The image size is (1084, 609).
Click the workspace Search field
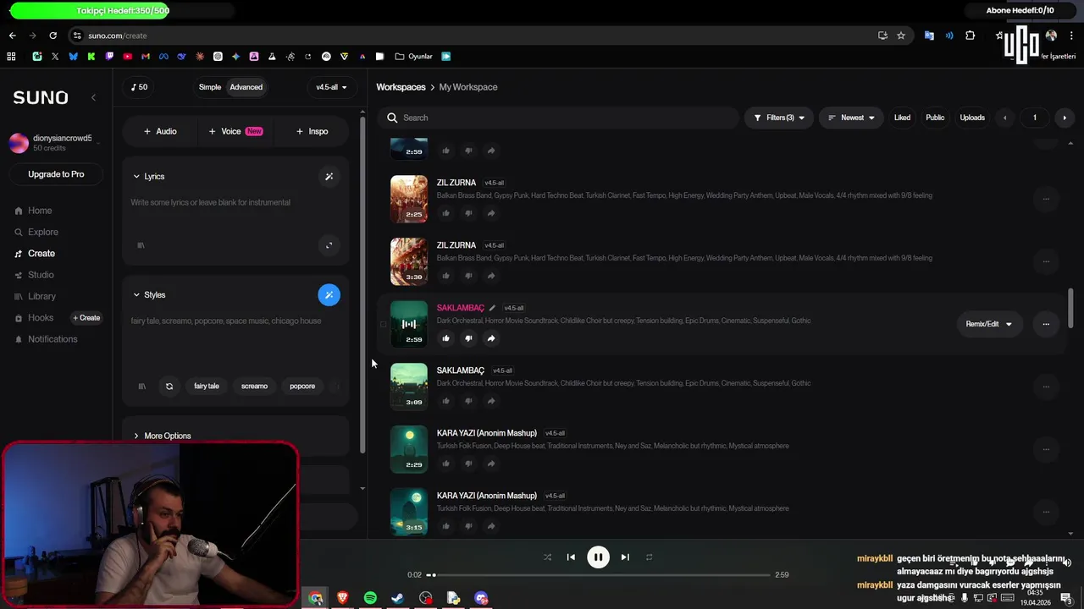(x=559, y=118)
